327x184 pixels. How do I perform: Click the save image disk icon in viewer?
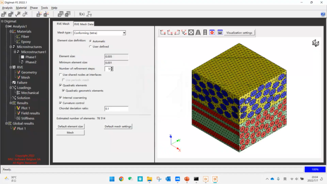point(220,32)
